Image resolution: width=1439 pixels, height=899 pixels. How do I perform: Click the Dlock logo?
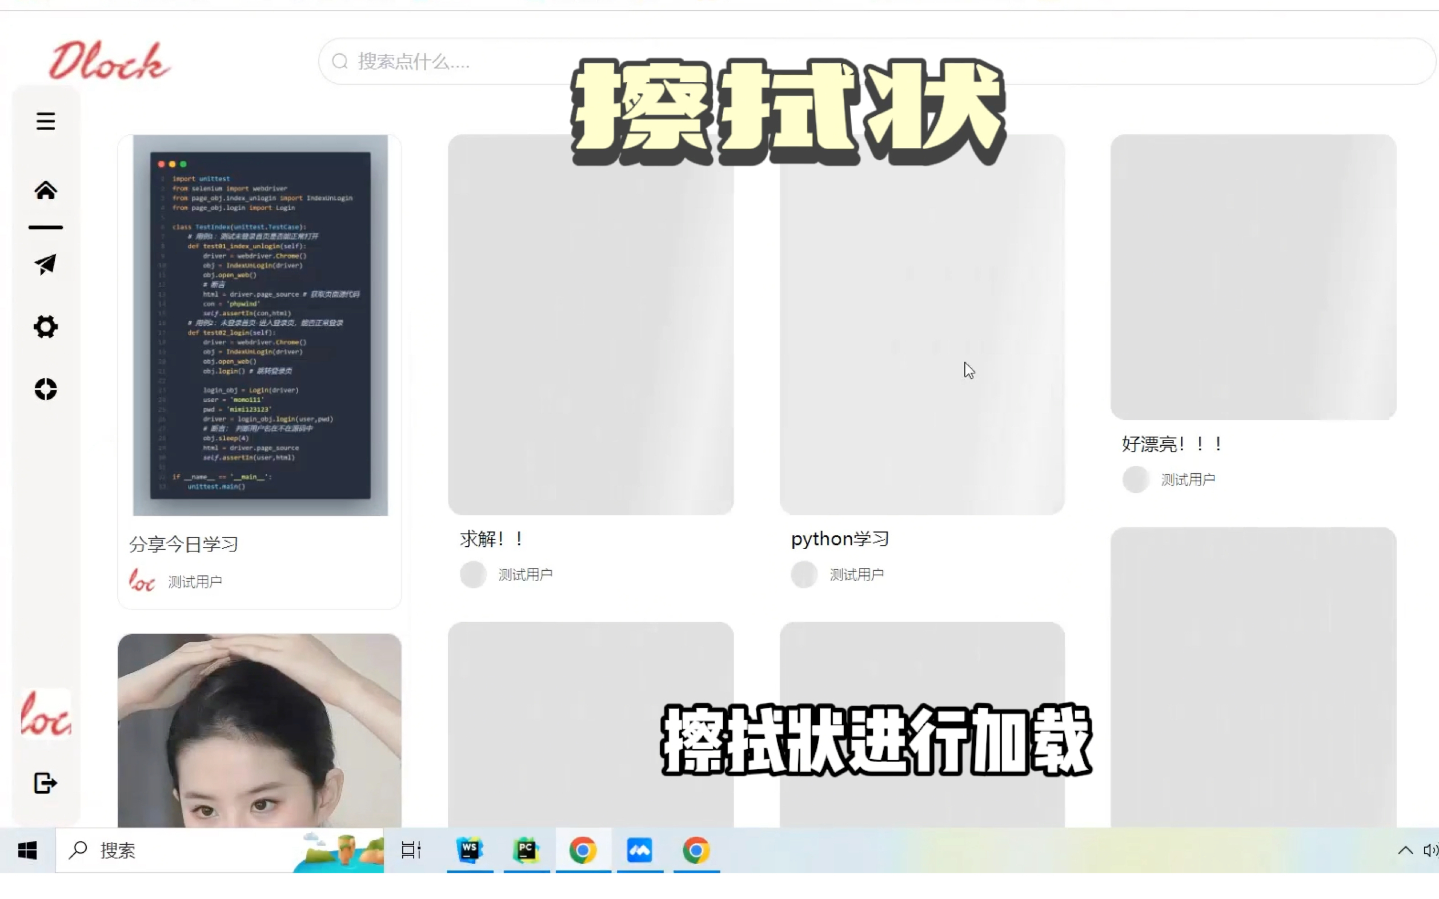click(110, 61)
